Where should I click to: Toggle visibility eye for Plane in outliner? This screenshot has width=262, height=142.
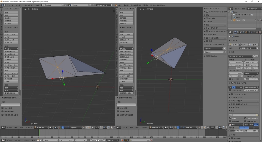tap(255, 20)
